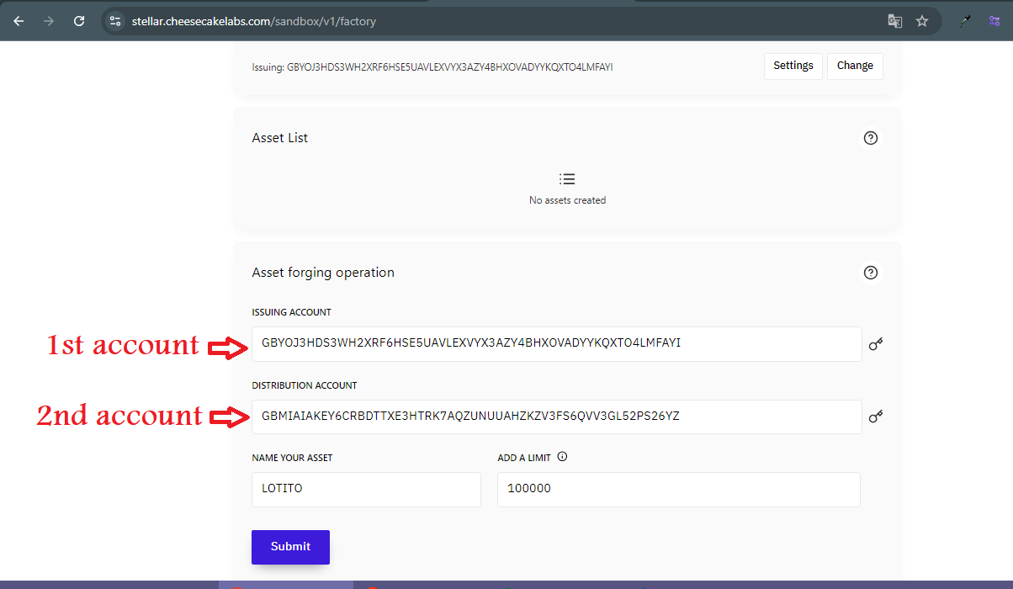Click the list icon above No assets created

pyautogui.click(x=567, y=179)
